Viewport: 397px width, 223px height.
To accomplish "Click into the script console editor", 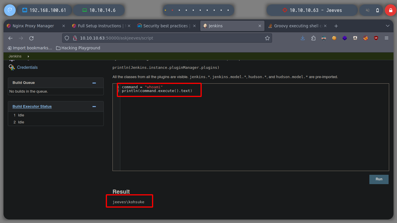I will tap(251, 127).
